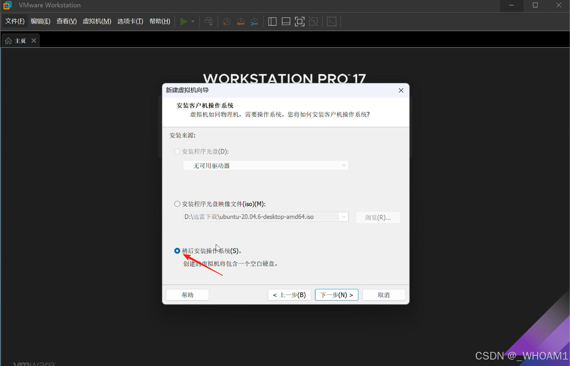Minimize the VMware Workstation window

click(511, 5)
